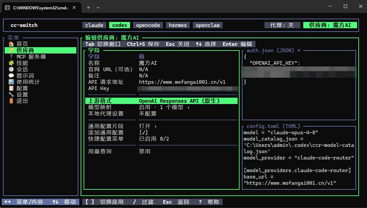
Task: Click the [model_providers.claude-code-router] section header
Action: click(x=297, y=170)
